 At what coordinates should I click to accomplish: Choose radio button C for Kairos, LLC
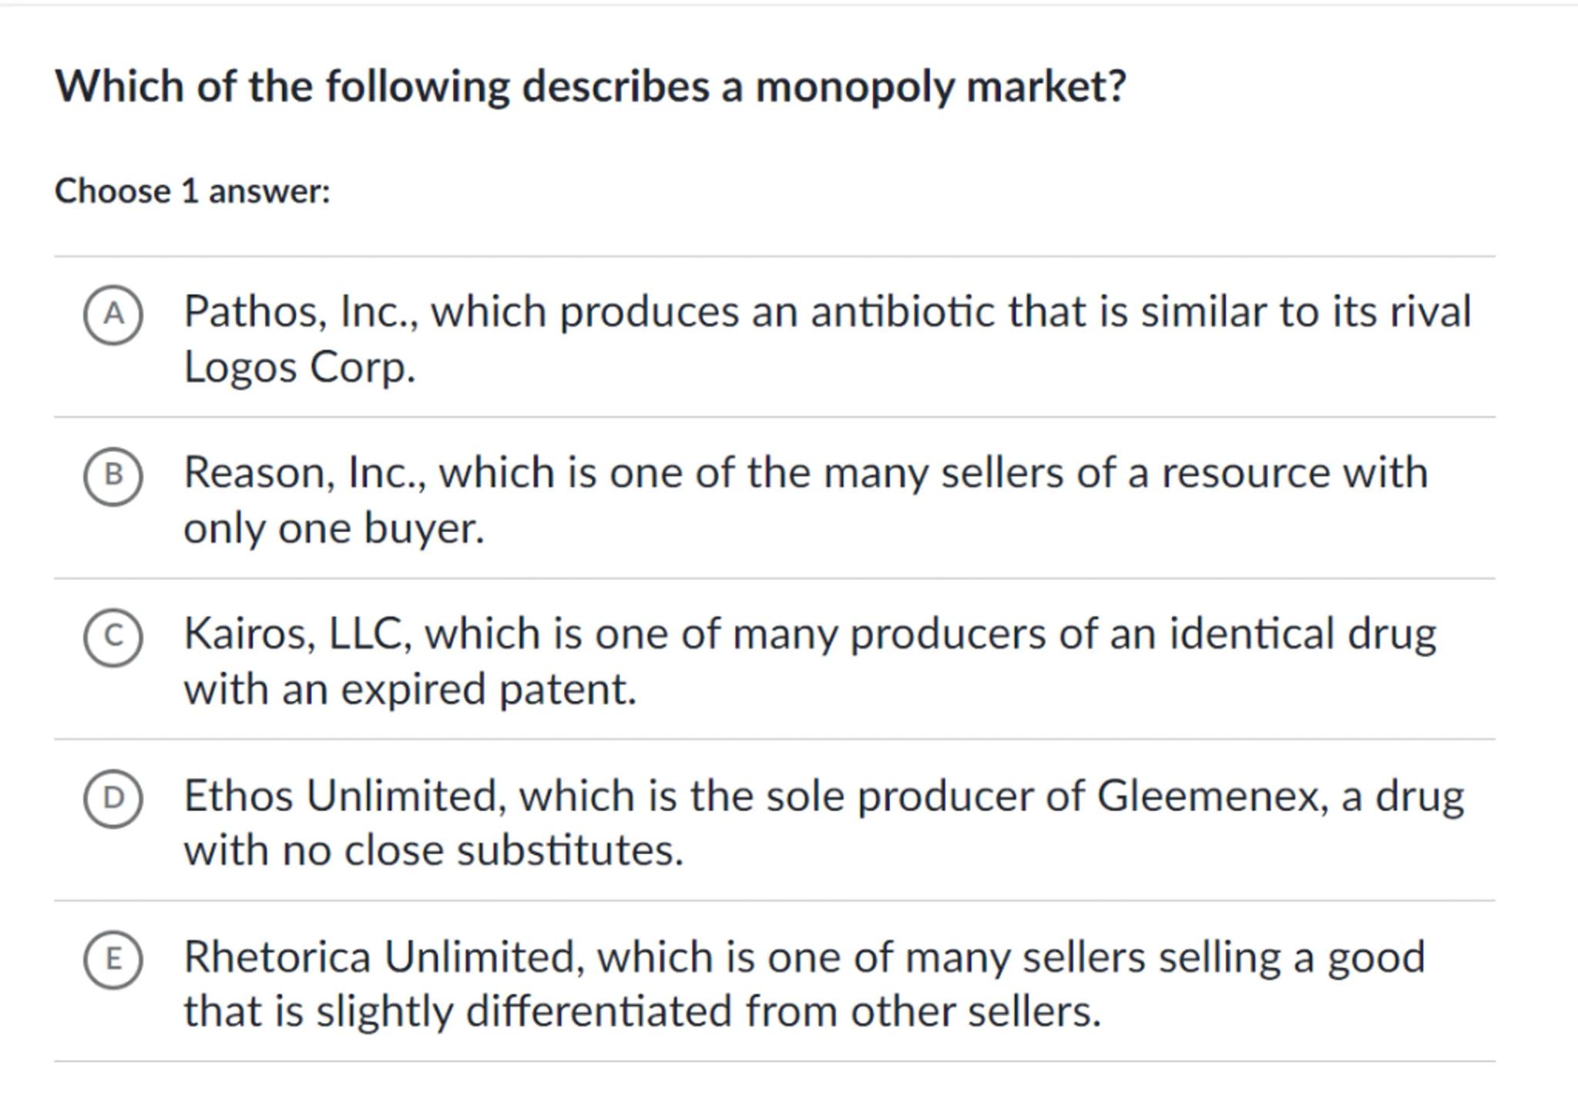tap(113, 636)
